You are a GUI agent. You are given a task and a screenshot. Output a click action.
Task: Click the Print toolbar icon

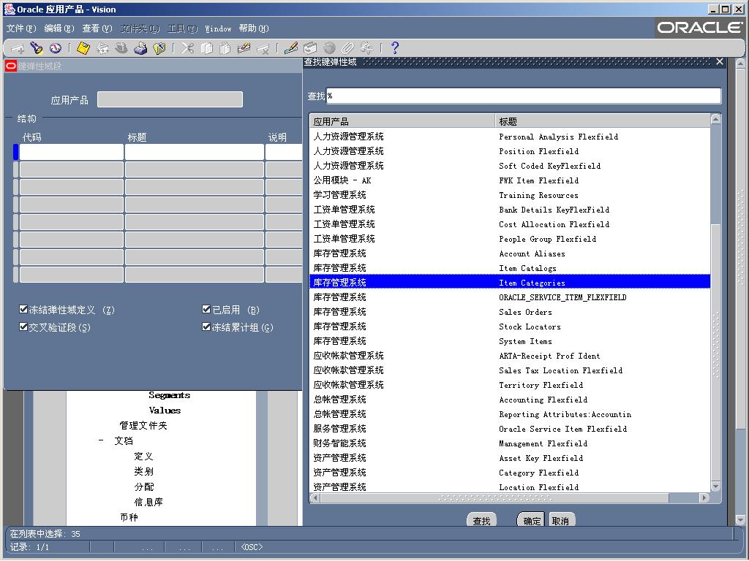tap(140, 48)
